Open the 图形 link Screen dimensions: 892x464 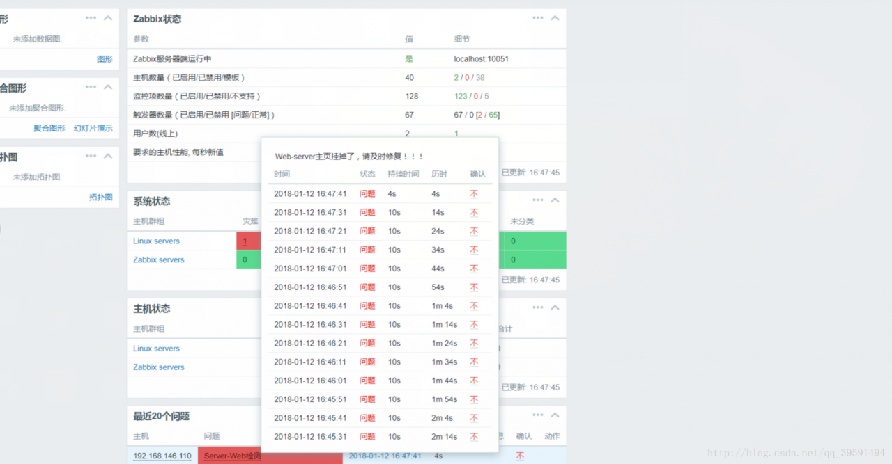(105, 59)
